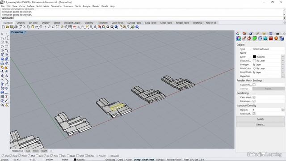
Task: Click the Details... button
Action: 260,124
